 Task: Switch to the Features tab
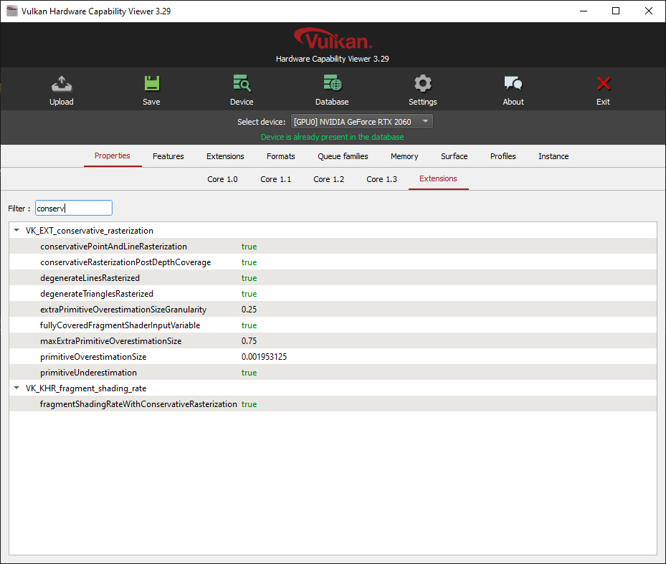pyautogui.click(x=168, y=156)
